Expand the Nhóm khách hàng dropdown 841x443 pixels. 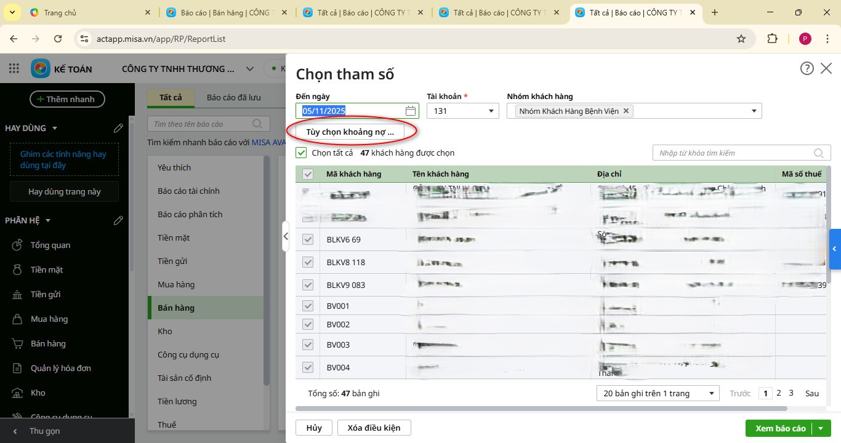click(x=754, y=111)
